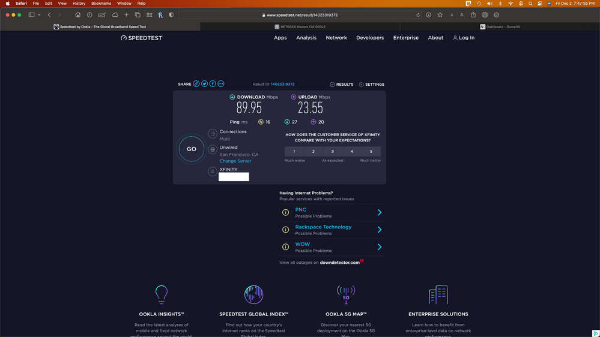
Task: Expand the Rackspace Technology chevron
Action: click(x=379, y=230)
